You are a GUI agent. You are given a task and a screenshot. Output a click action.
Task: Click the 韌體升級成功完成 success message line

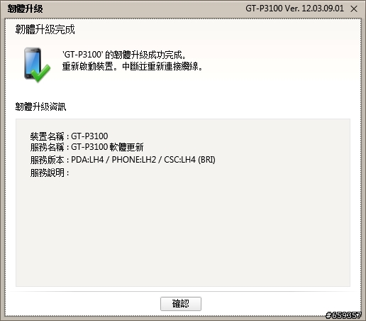(x=124, y=55)
